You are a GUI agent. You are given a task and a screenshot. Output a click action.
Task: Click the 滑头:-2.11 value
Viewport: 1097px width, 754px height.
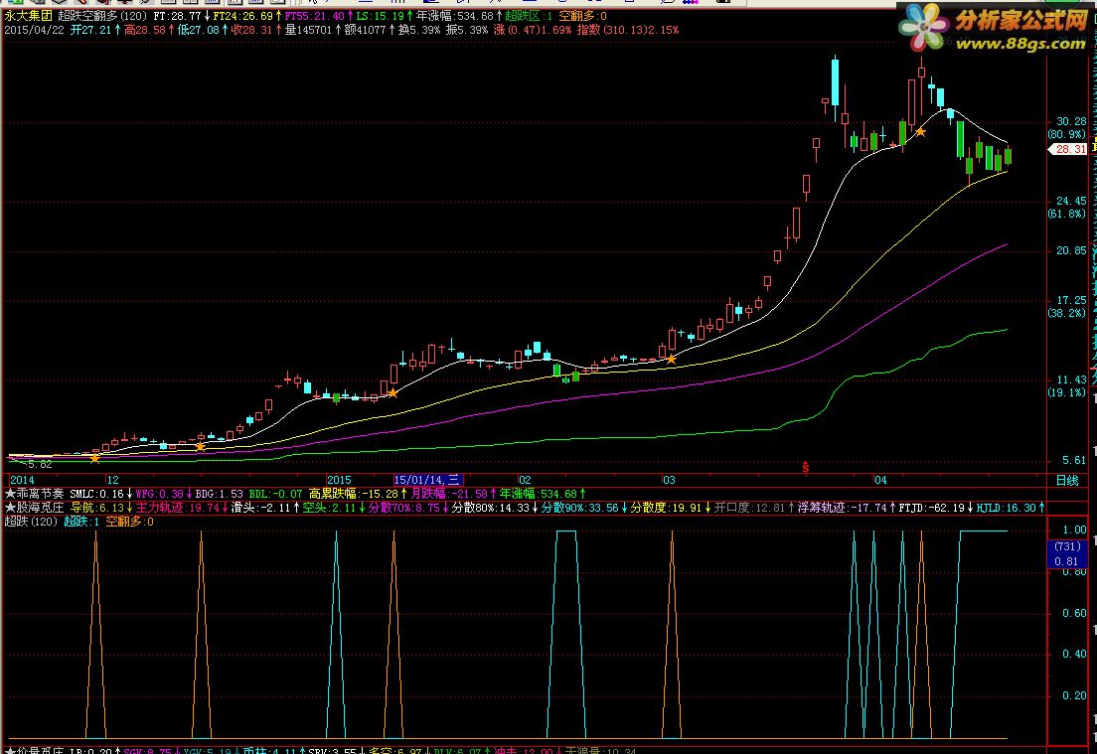[x=260, y=508]
